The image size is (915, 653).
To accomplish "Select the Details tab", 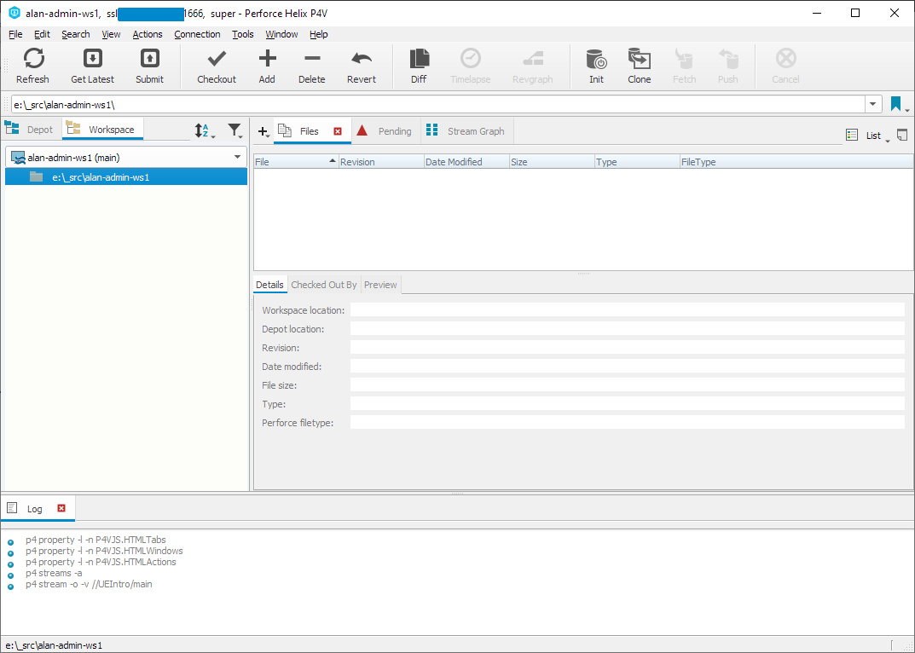I will [269, 285].
